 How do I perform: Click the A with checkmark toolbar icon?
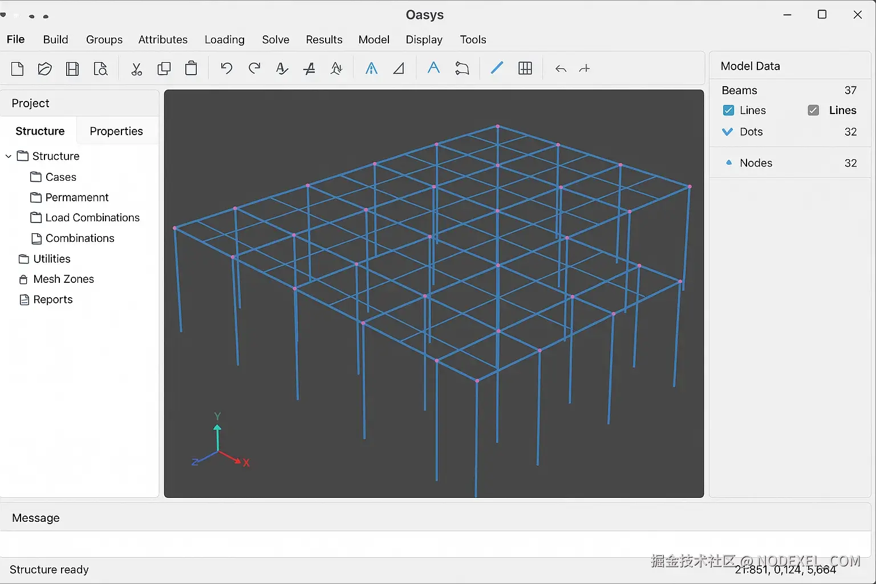[282, 68]
